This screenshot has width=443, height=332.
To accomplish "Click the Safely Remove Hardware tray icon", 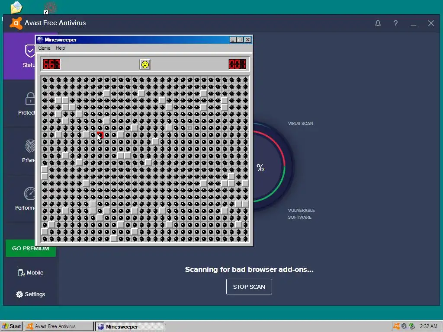I will point(412,326).
